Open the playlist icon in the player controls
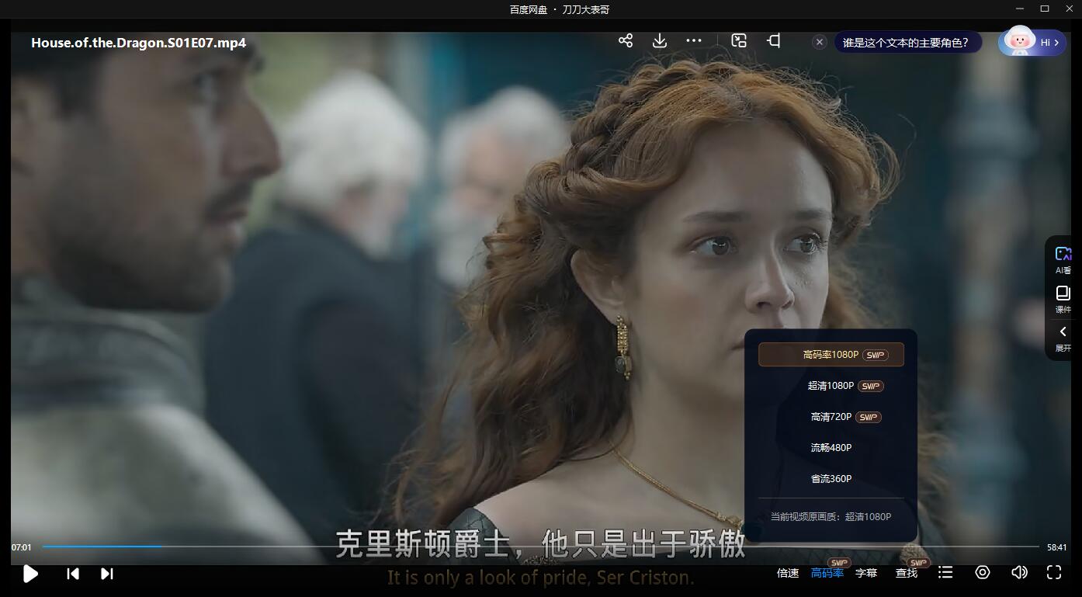The width and height of the screenshot is (1082, 597). 945,572
